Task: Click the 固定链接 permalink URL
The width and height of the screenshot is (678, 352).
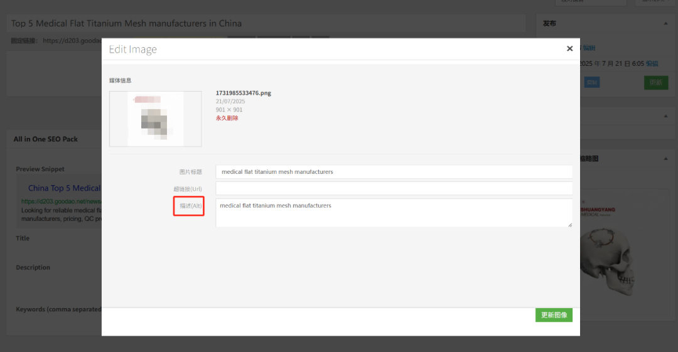Action: 72,41
